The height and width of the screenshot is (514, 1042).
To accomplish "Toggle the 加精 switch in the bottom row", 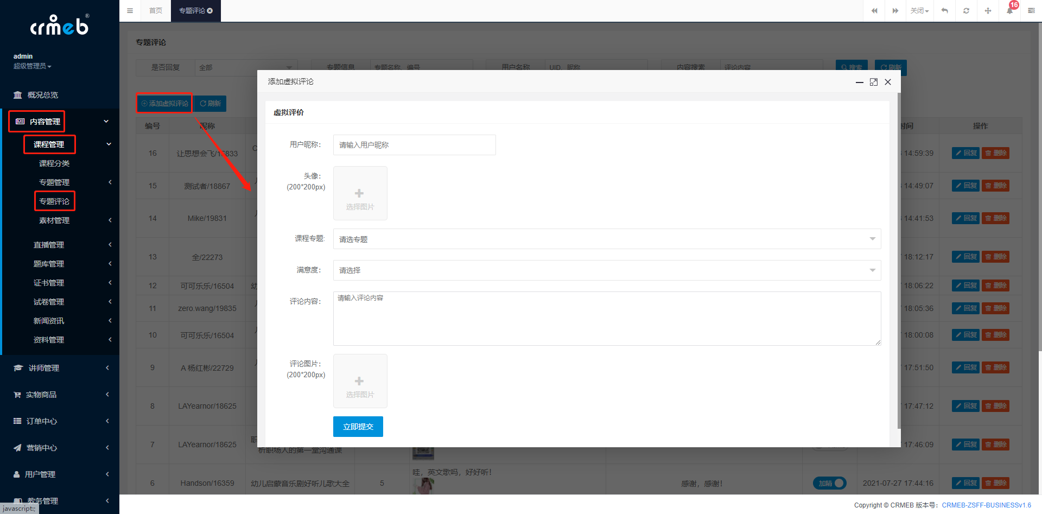I will click(x=830, y=483).
